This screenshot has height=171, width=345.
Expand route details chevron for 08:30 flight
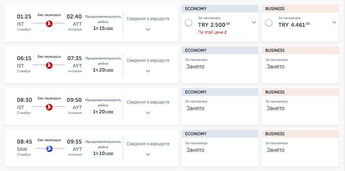coord(148,113)
